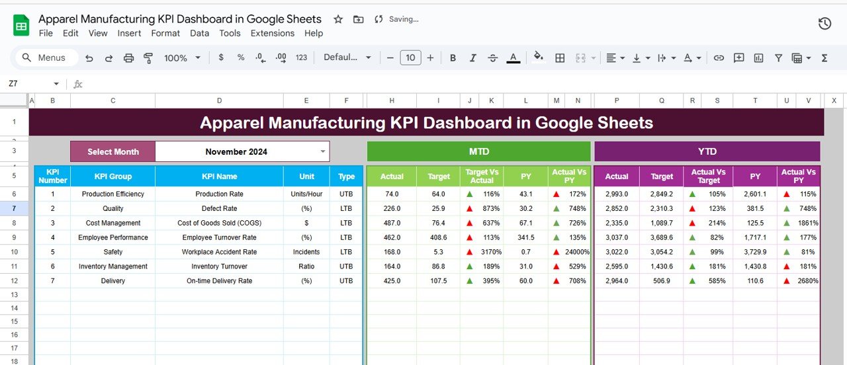The width and height of the screenshot is (847, 365).
Task: Select the Paint format roller icon
Action: point(148,58)
